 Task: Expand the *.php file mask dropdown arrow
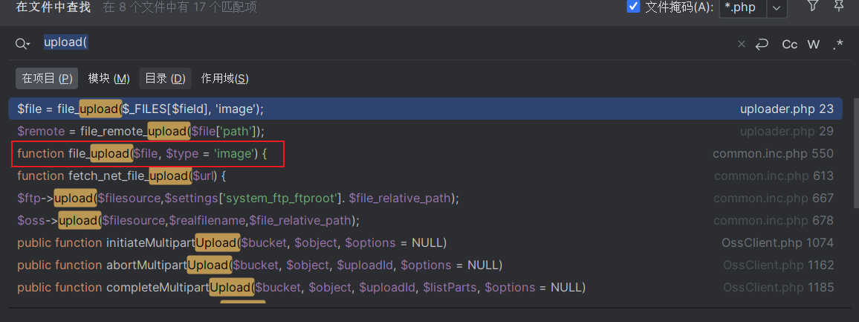tap(777, 7)
